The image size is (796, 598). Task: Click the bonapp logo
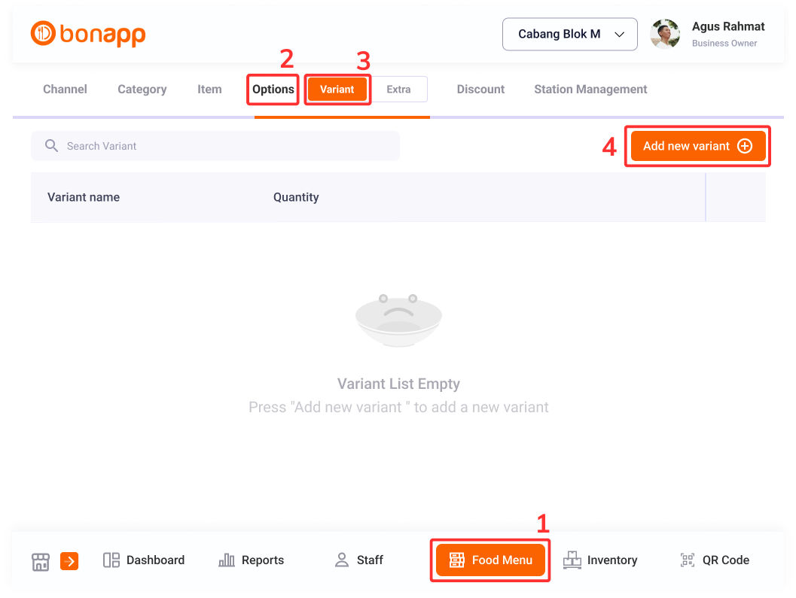pos(88,34)
